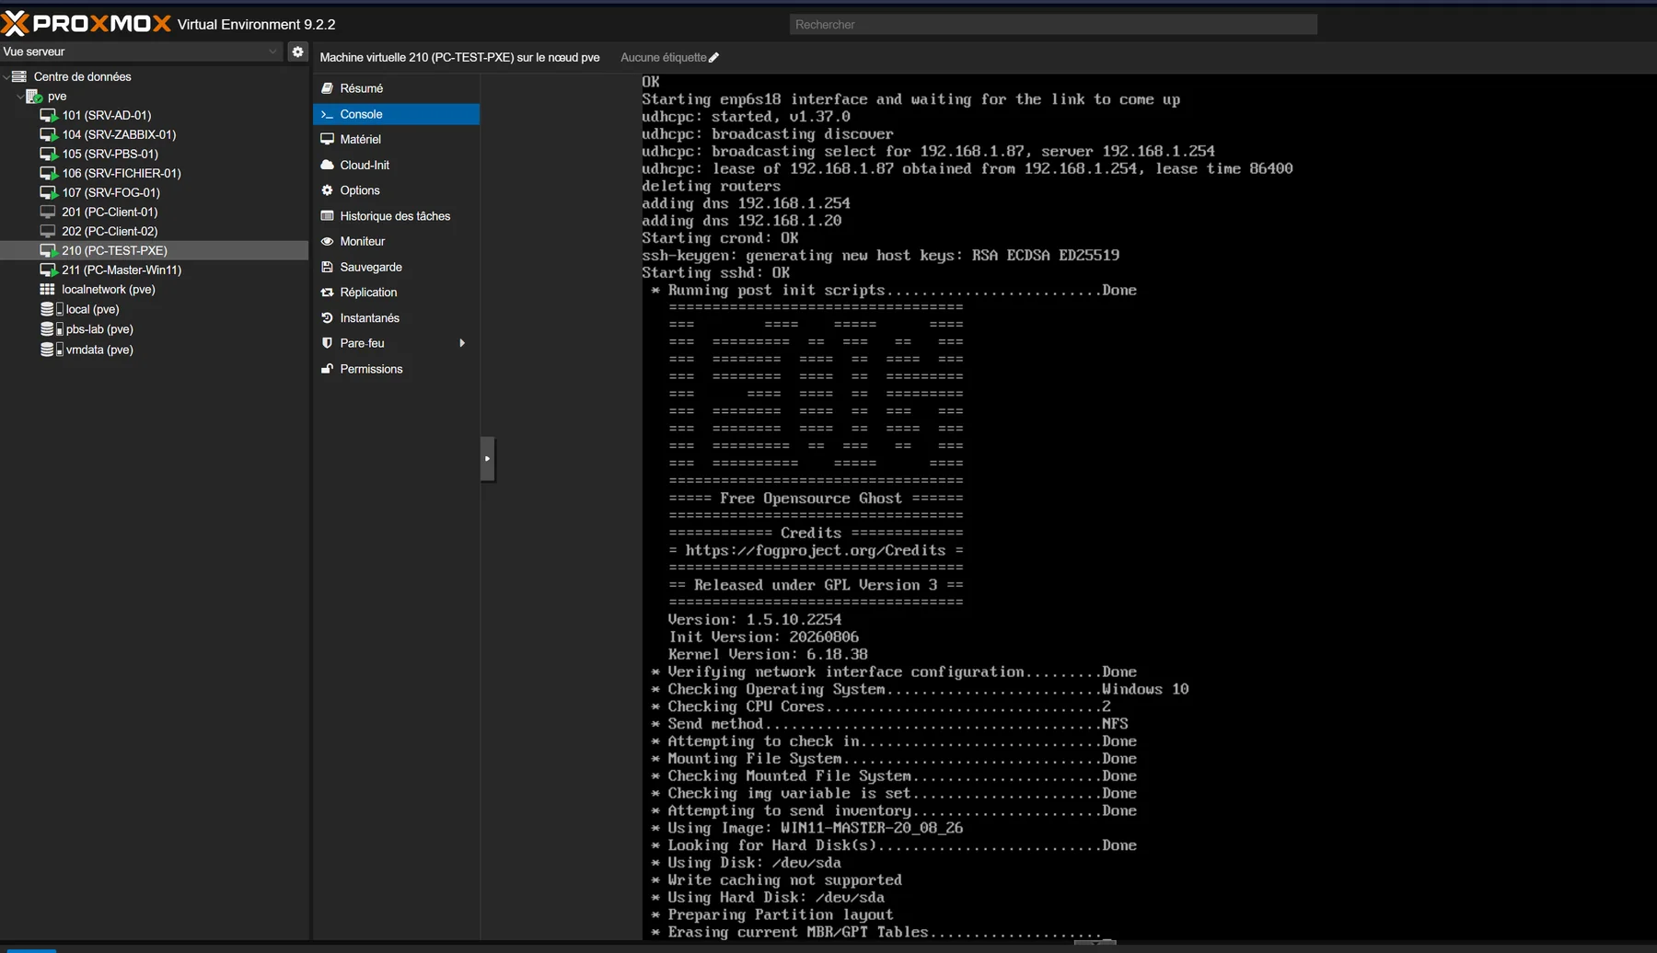
Task: Click the Résumé notebook icon
Action: click(x=327, y=88)
